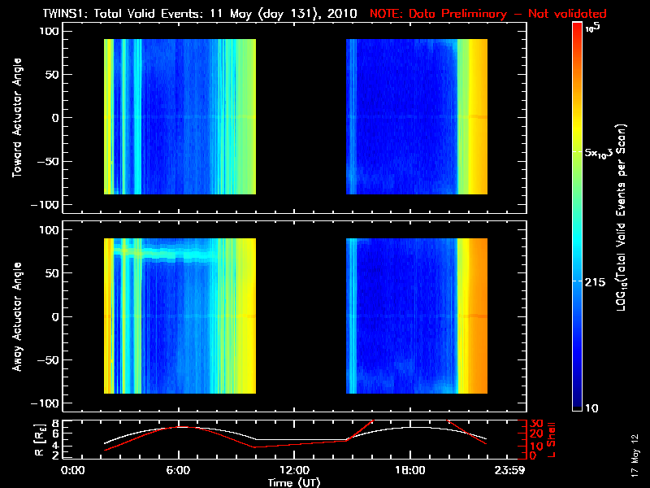
Task: Click the '23:59' time tick label
Action: tap(509, 470)
